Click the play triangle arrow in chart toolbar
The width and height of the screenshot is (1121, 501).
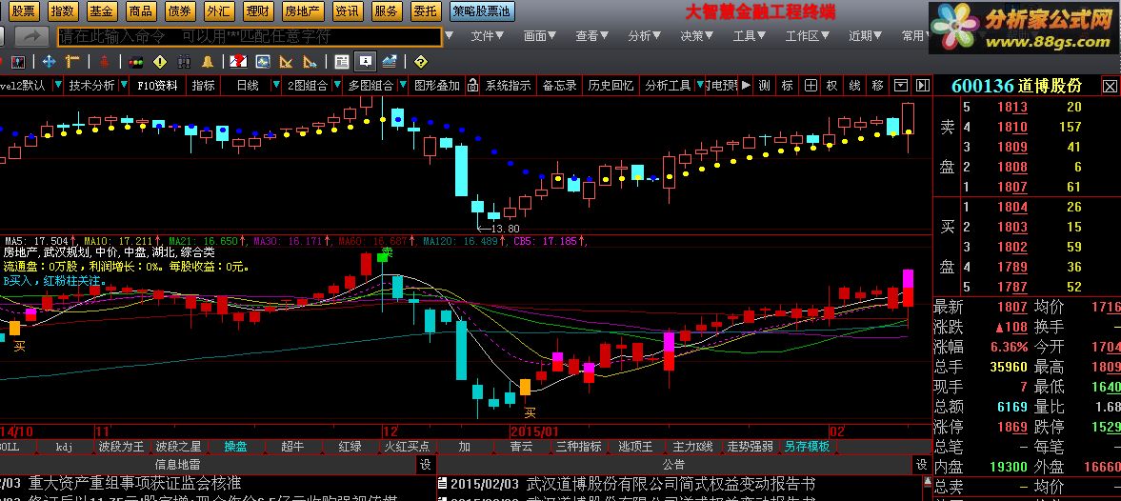747,86
